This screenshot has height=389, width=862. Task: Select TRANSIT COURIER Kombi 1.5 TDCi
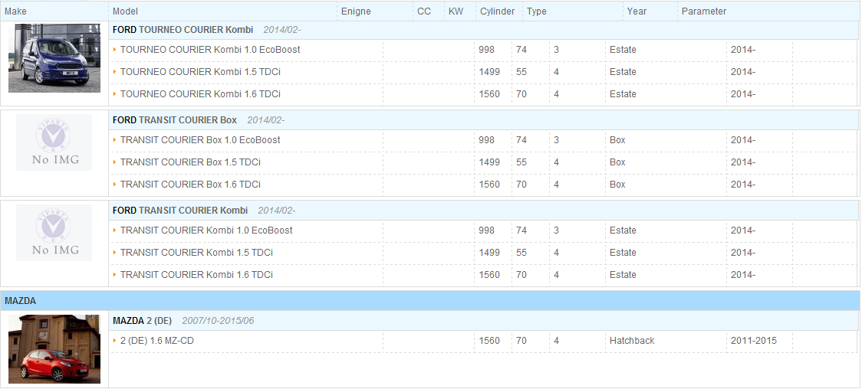click(x=197, y=253)
